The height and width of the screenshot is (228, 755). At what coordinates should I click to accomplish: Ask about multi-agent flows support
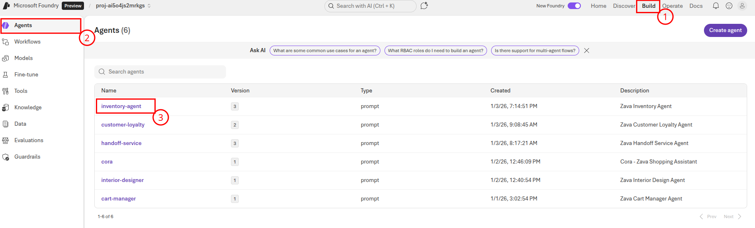pyautogui.click(x=535, y=51)
